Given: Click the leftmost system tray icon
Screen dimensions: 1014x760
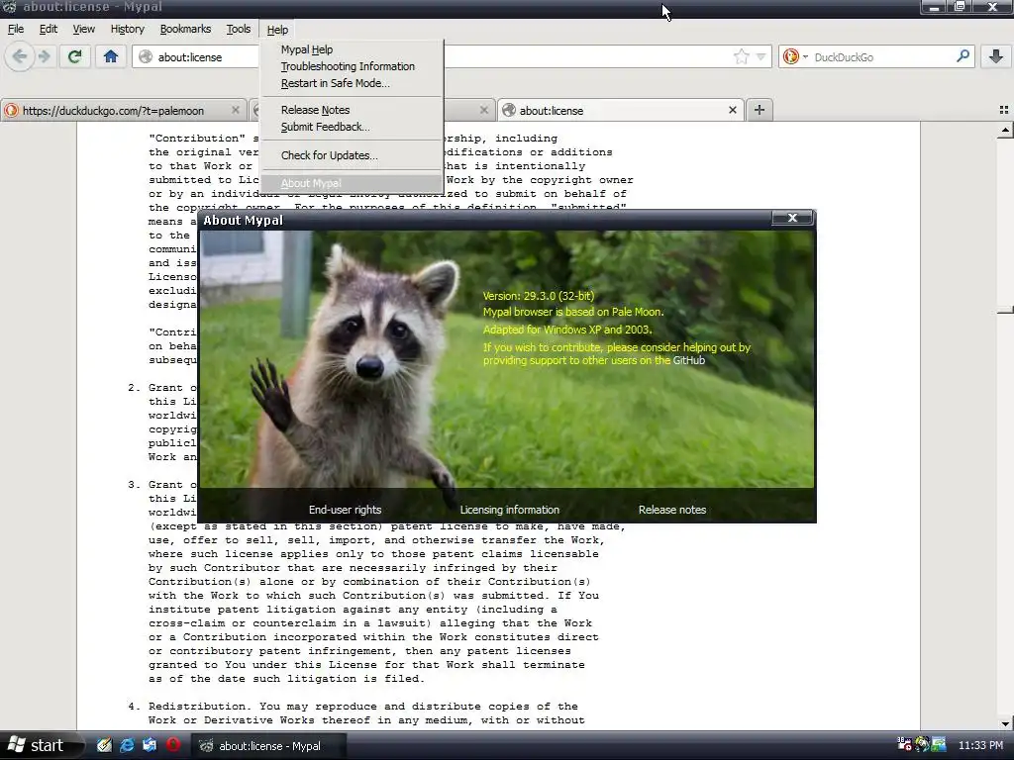Looking at the screenshot, I should 905,744.
